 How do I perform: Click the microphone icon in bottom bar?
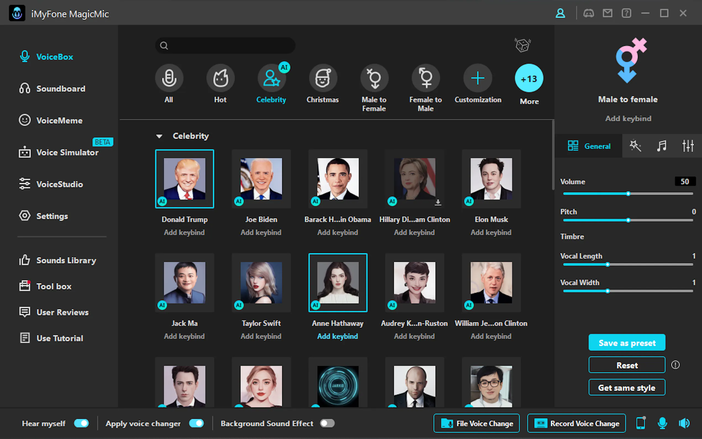pos(662,423)
